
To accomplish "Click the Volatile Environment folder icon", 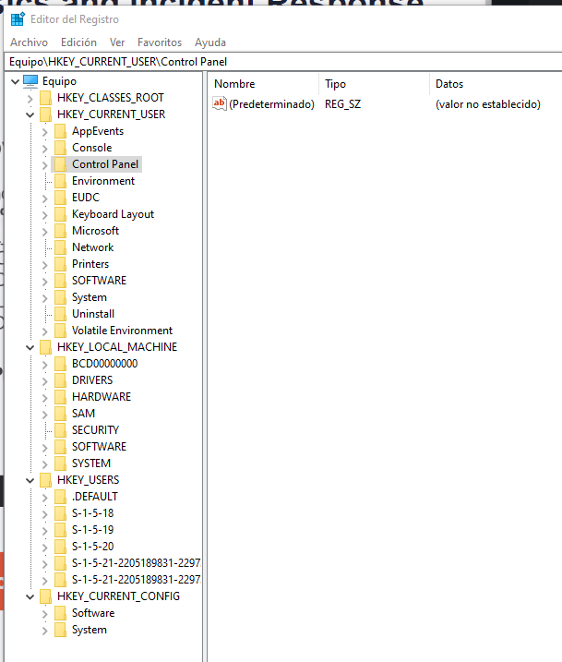I will (x=60, y=331).
